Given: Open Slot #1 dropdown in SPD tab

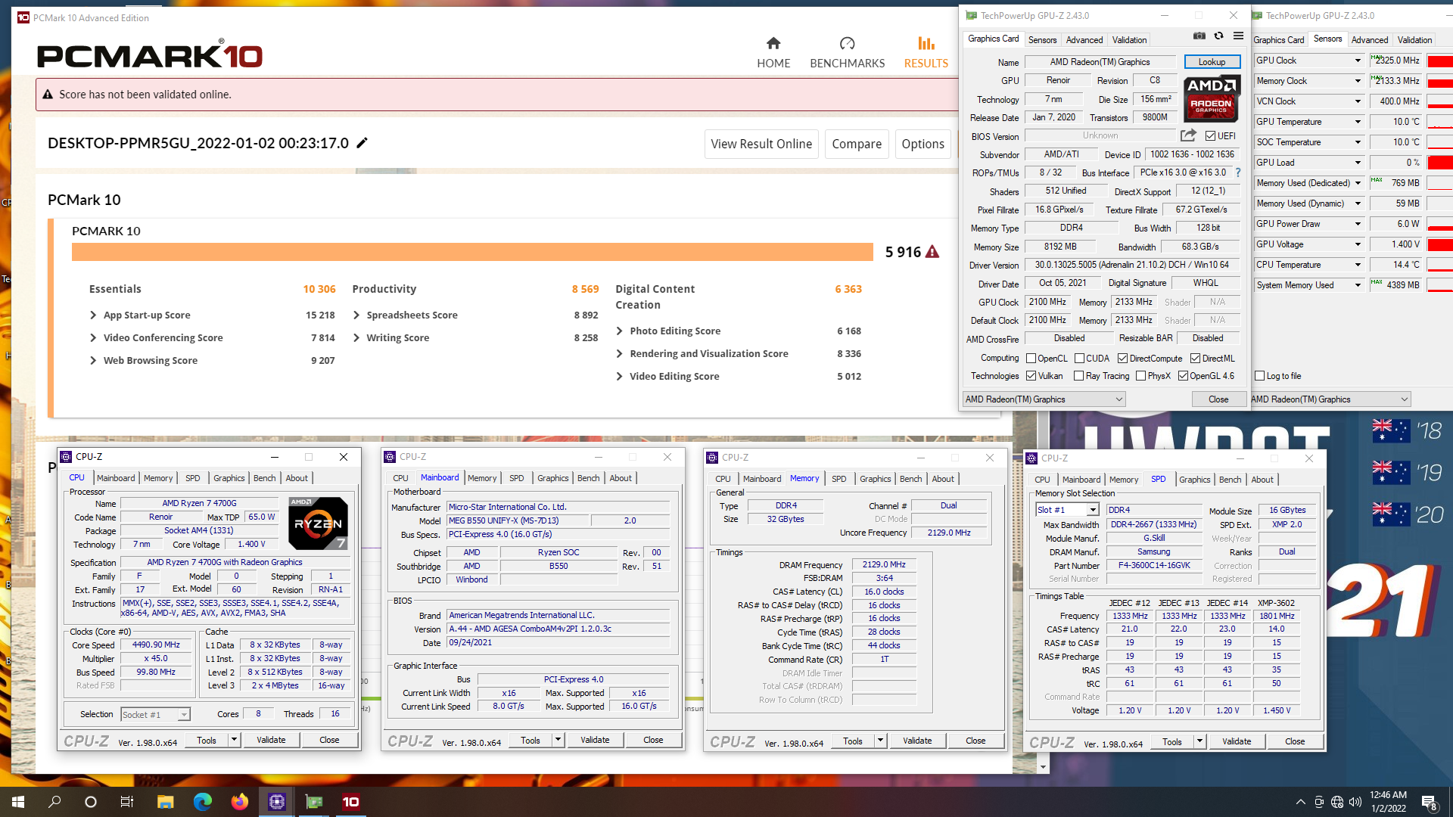Looking at the screenshot, I should [1093, 510].
